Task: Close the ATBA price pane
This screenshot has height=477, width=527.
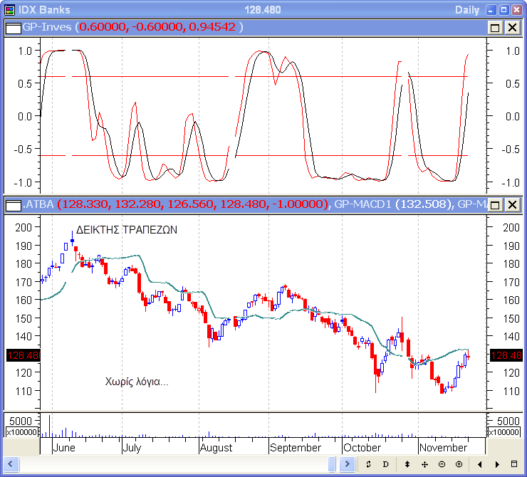Action: point(512,205)
